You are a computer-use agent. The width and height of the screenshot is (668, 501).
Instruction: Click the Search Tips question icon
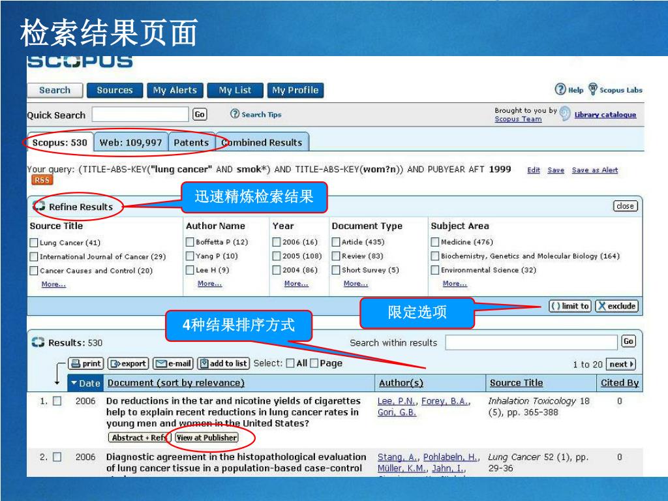click(235, 114)
